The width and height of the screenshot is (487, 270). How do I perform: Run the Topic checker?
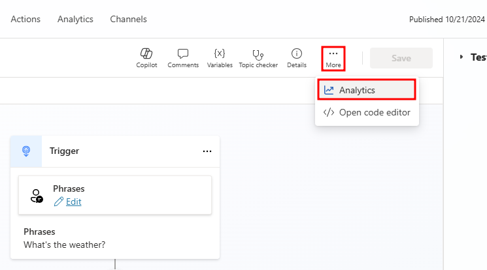(x=258, y=58)
